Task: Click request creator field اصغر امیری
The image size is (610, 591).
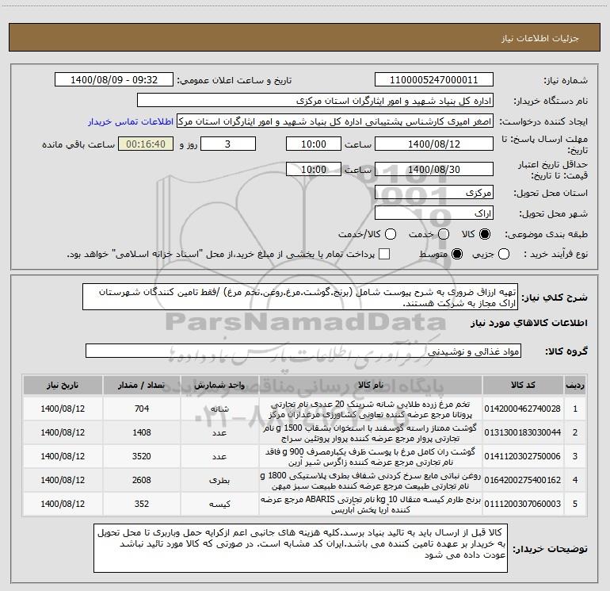Action: (335, 121)
